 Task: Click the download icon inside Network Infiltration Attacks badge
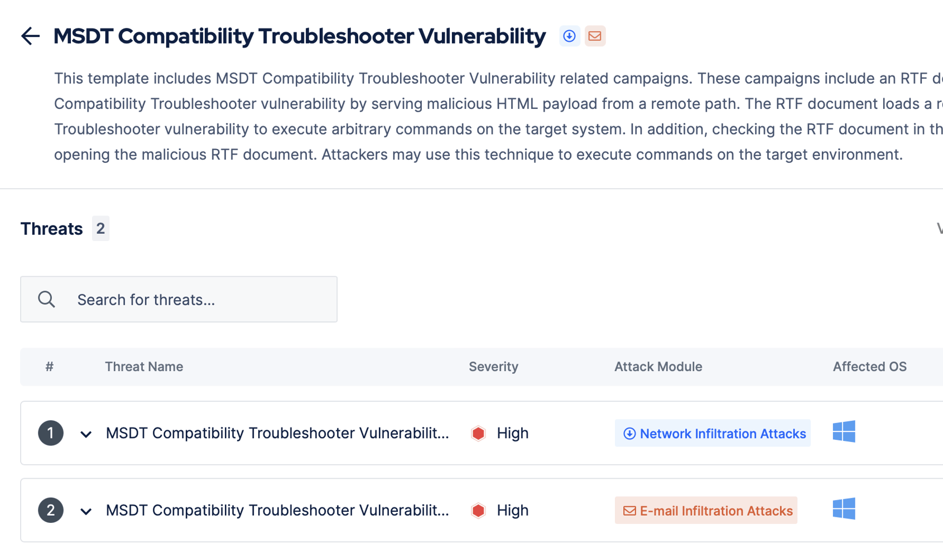(629, 433)
